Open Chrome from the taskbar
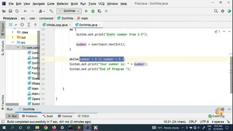 click(46, 128)
